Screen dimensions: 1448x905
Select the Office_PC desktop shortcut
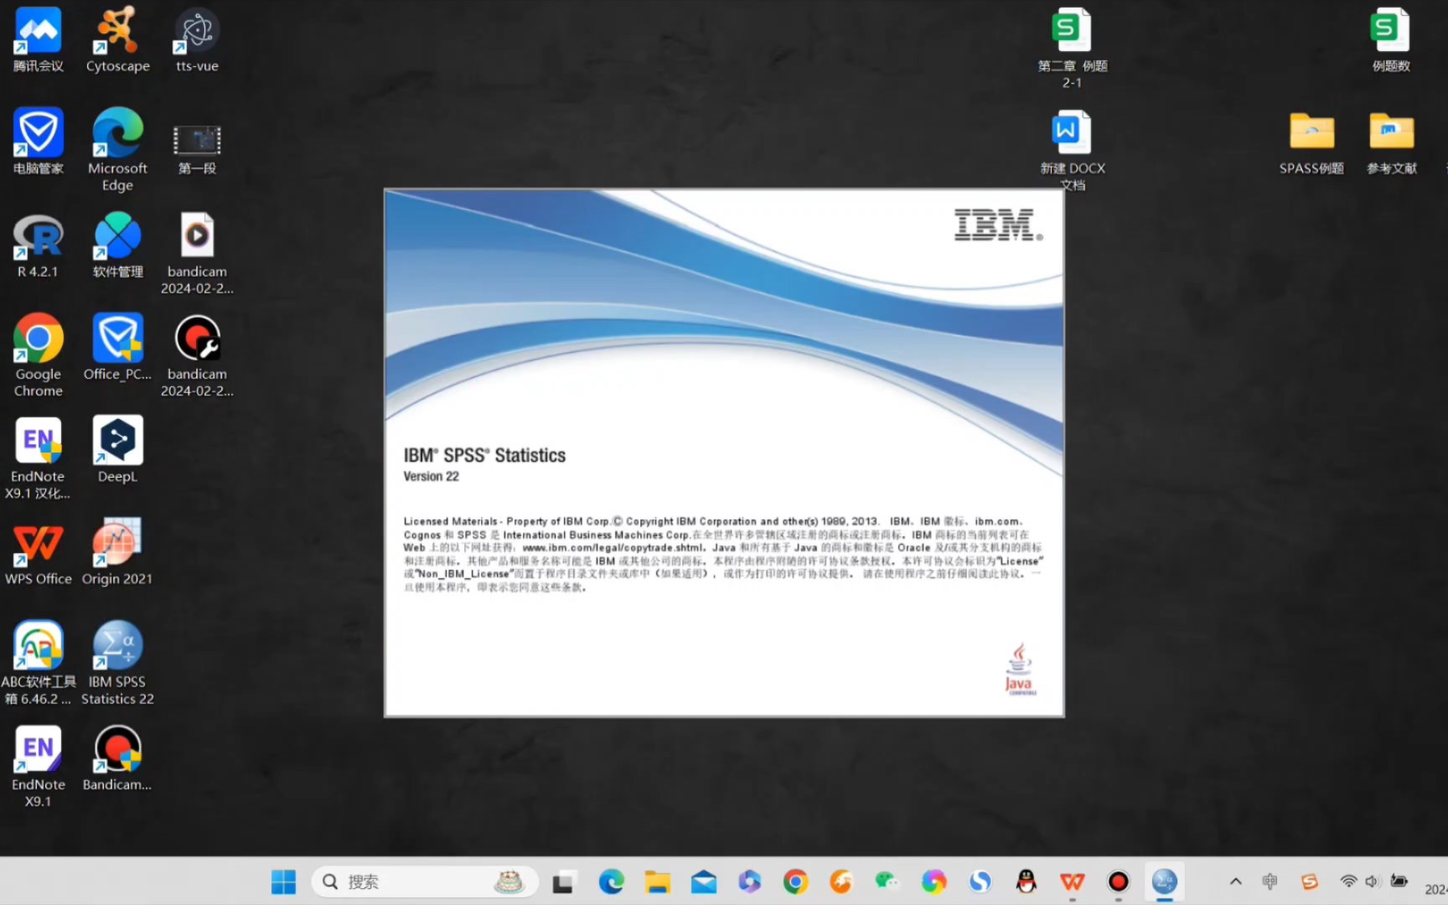(117, 348)
